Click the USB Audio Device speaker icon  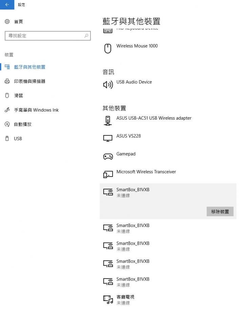click(x=108, y=84)
